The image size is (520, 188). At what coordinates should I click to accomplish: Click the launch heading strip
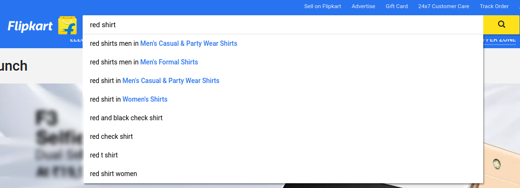pos(42,66)
